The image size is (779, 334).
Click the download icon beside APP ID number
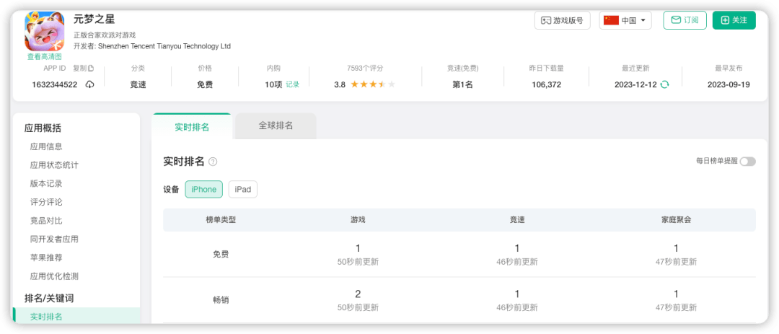(x=89, y=84)
